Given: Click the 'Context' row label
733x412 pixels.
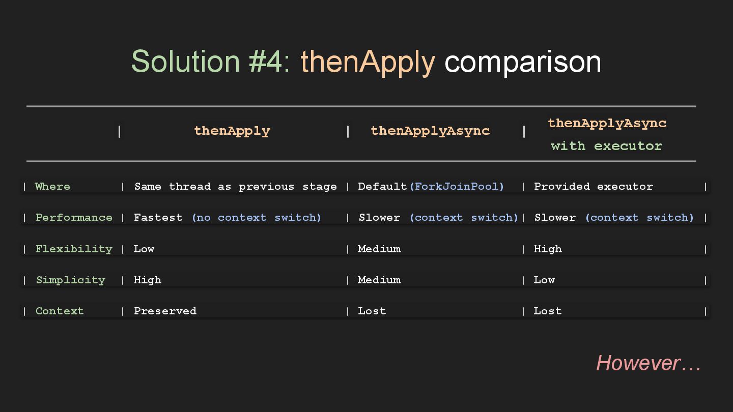Looking at the screenshot, I should coord(60,311).
